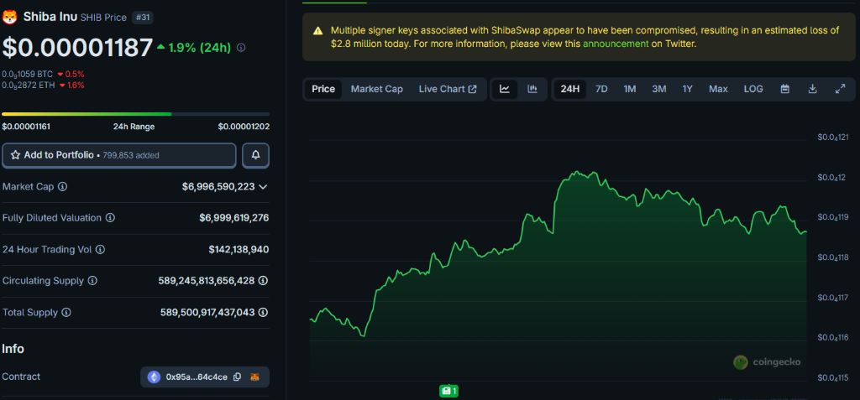Screen dimensions: 860x400
Task: Switch to line chart view icon
Action: tap(504, 89)
